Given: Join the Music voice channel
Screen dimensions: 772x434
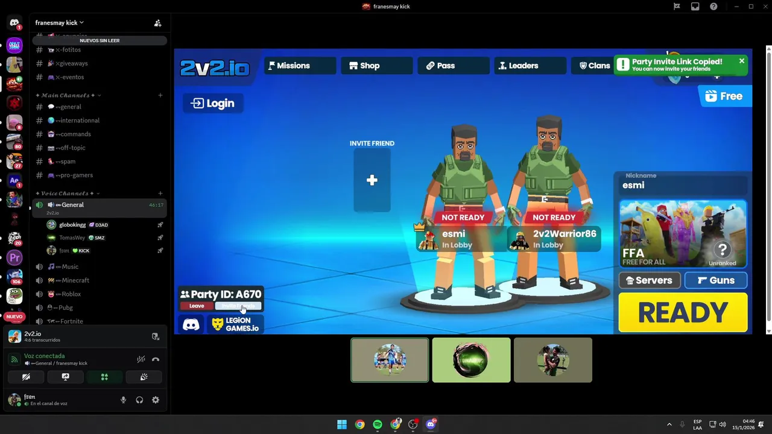Looking at the screenshot, I should 100,266.
